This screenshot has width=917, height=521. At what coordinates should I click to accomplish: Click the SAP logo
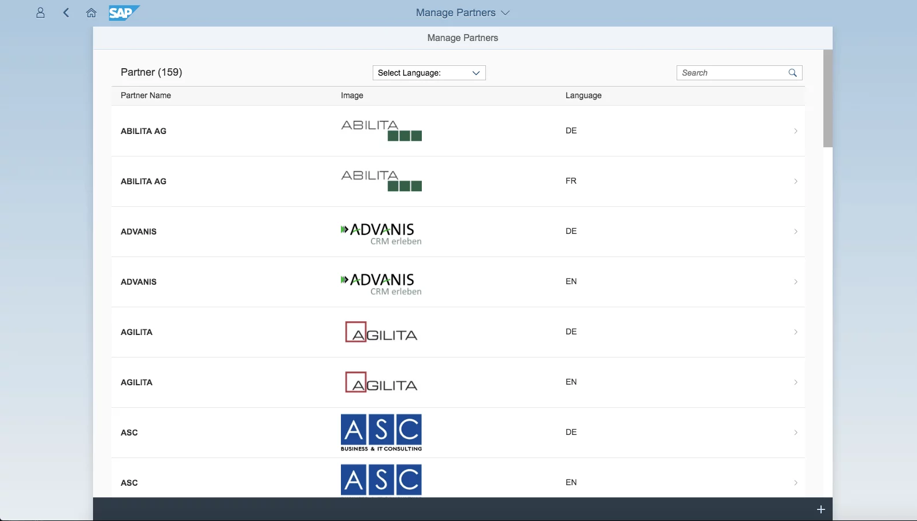coord(124,13)
